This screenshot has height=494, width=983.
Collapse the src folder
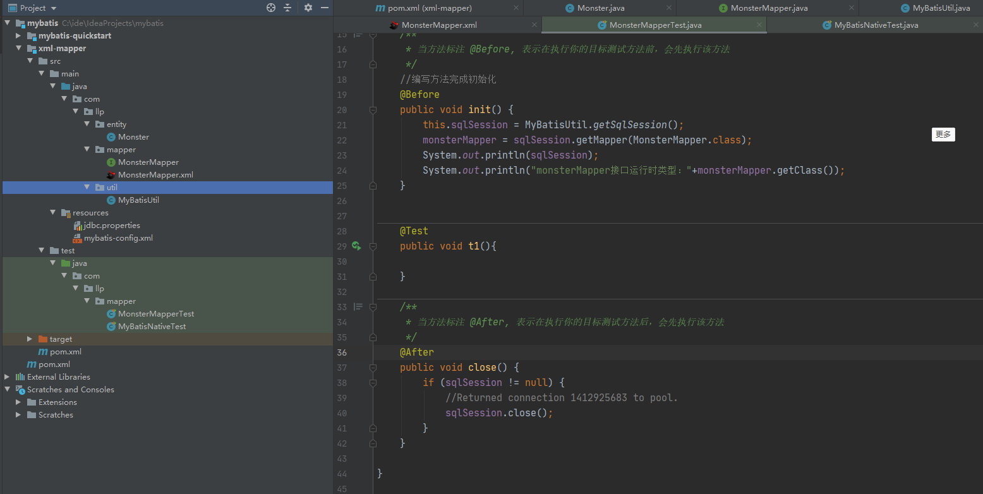tap(30, 61)
